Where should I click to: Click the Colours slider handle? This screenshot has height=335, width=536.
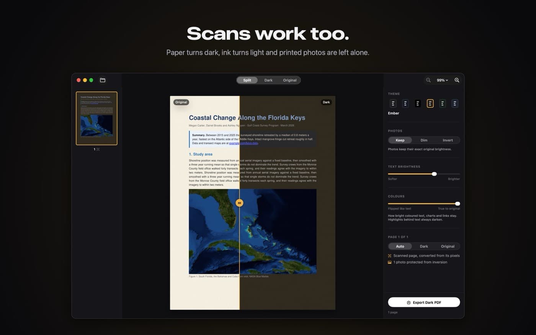(x=458, y=204)
